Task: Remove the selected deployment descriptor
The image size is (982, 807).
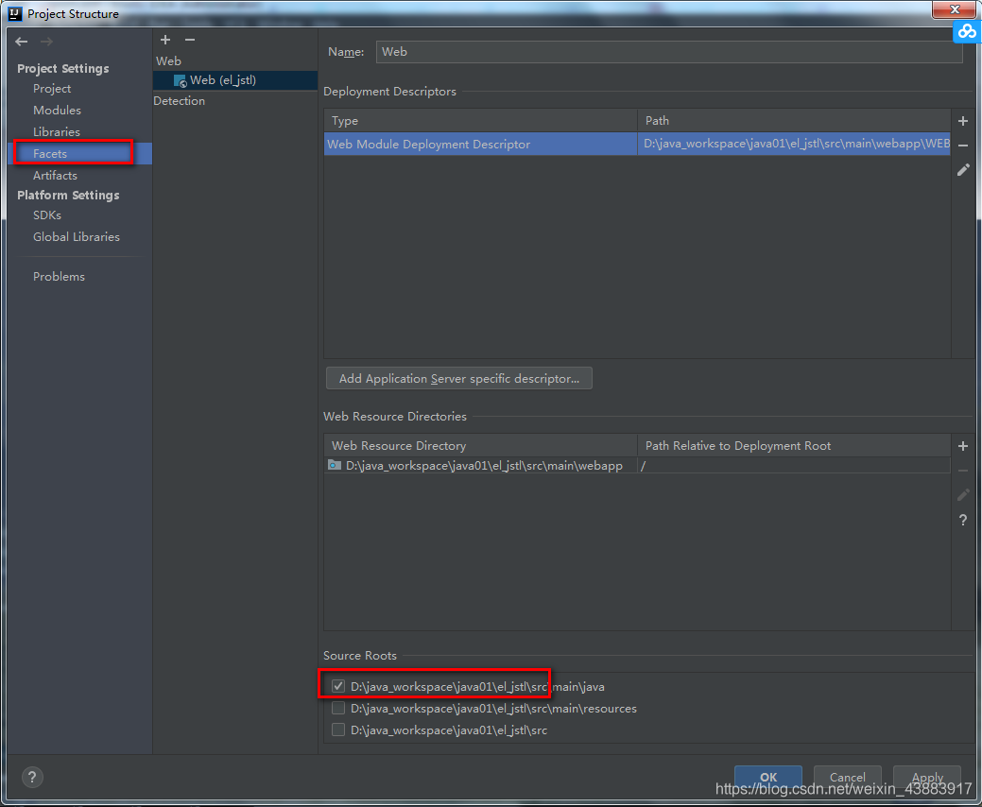Action: click(963, 146)
